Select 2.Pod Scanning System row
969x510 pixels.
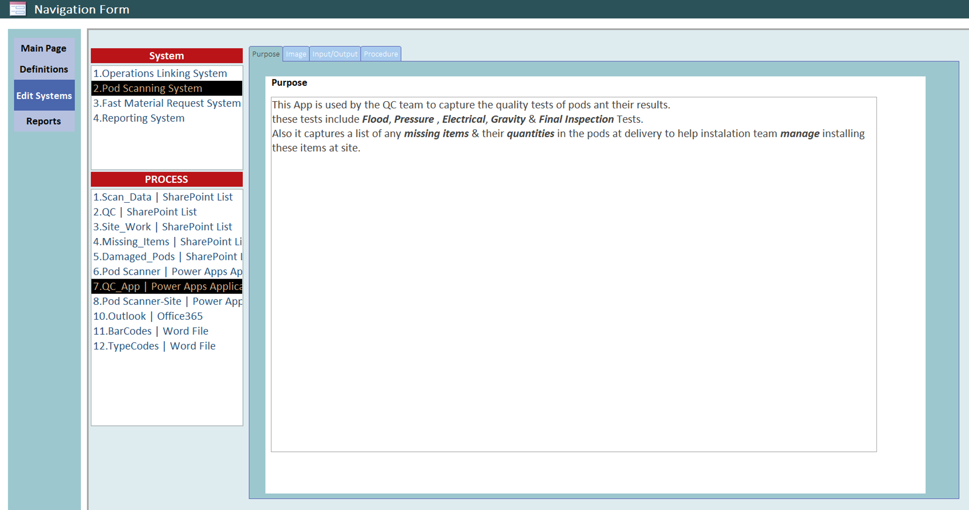point(167,88)
